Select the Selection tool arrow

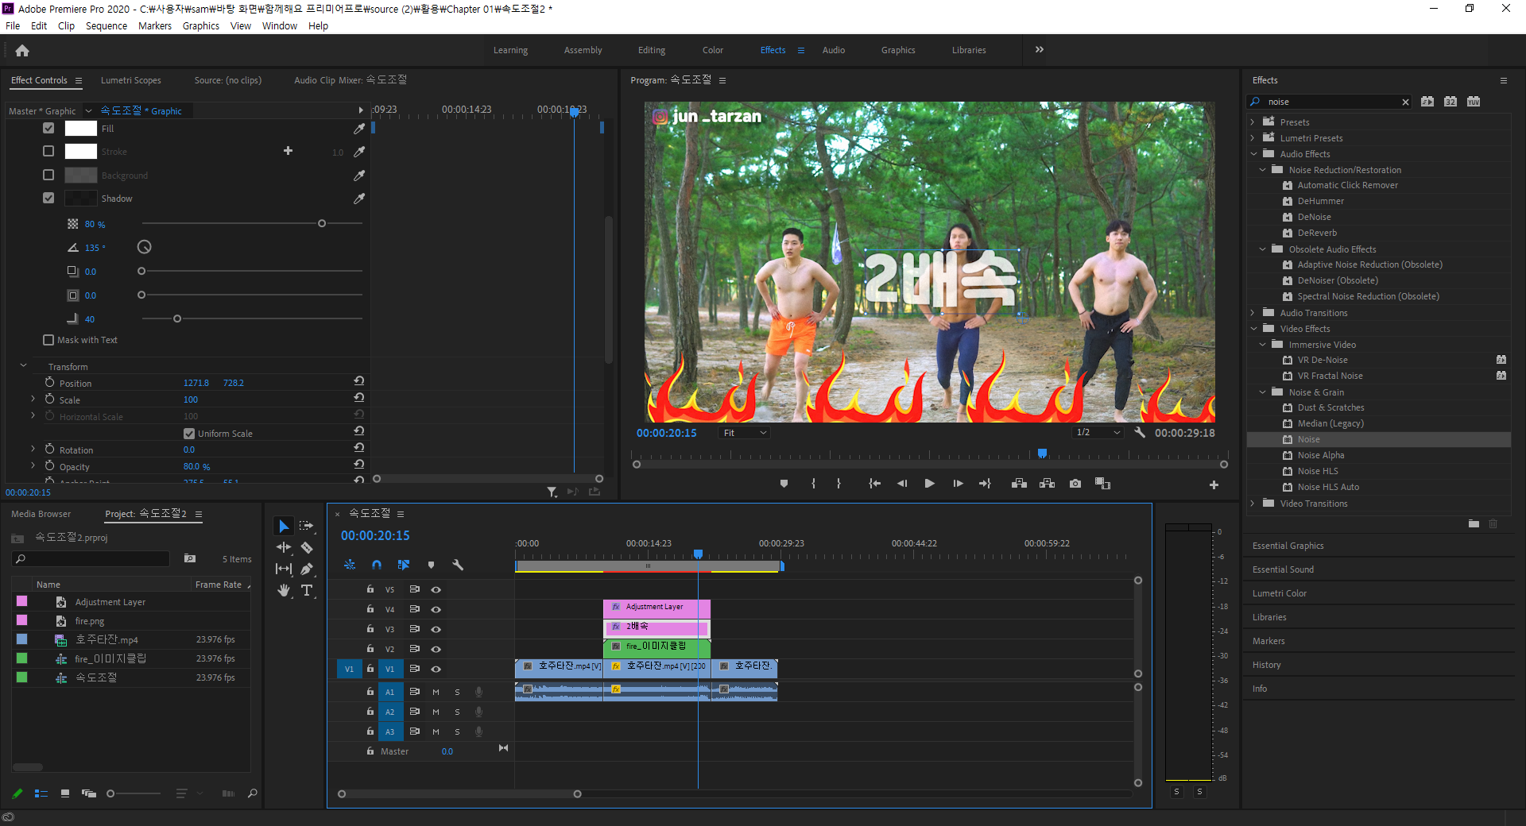click(x=284, y=526)
